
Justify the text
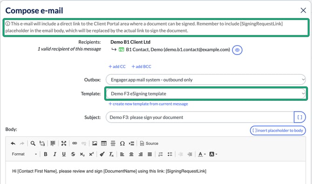coord(150,154)
